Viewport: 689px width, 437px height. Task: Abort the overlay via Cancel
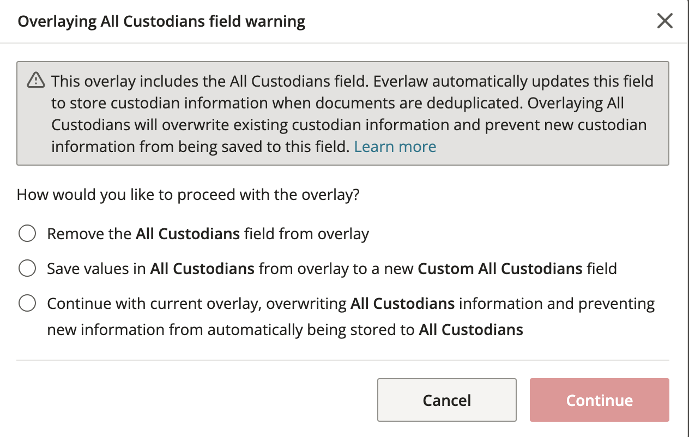446,400
